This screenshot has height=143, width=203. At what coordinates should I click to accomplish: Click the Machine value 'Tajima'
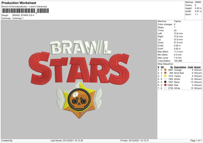(177, 21)
